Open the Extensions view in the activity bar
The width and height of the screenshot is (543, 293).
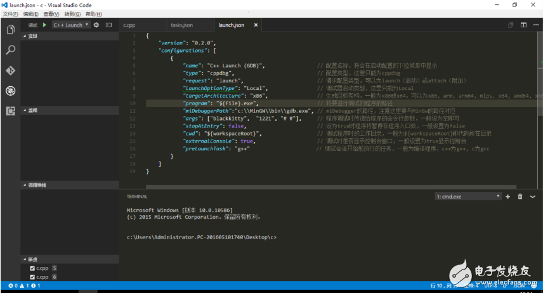click(x=10, y=111)
